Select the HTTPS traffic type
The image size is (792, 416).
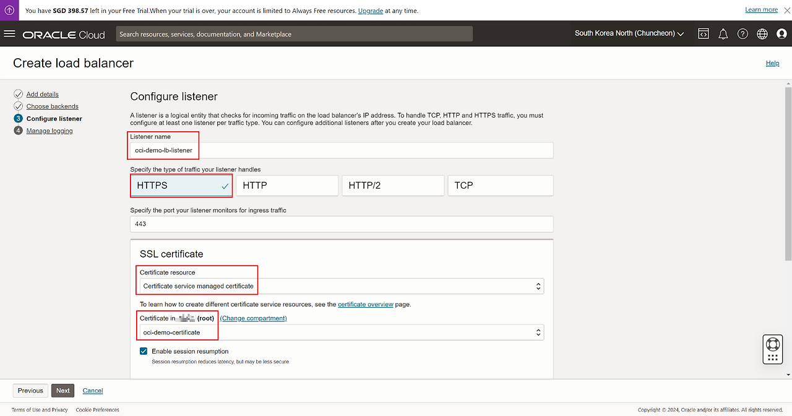click(181, 186)
